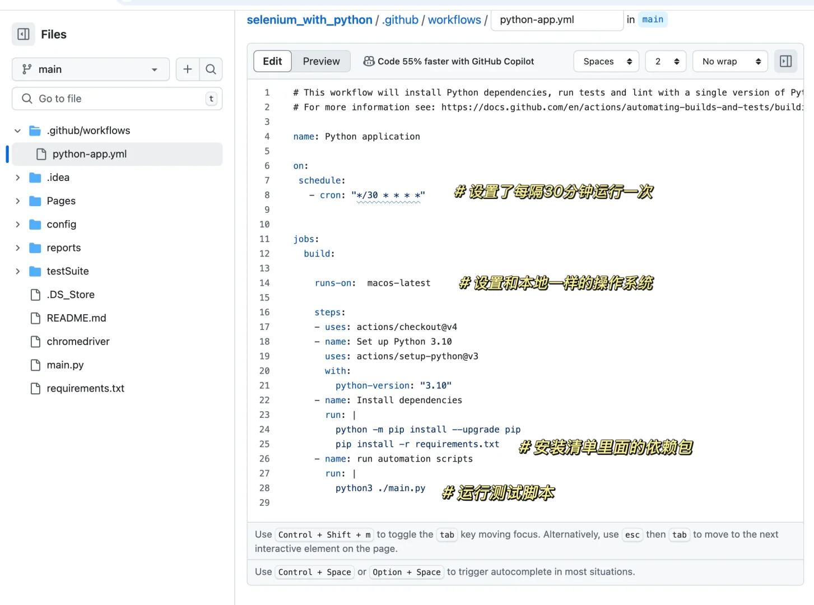Viewport: 814px width, 605px height.
Task: Click the main.py file icon
Action: (35, 365)
